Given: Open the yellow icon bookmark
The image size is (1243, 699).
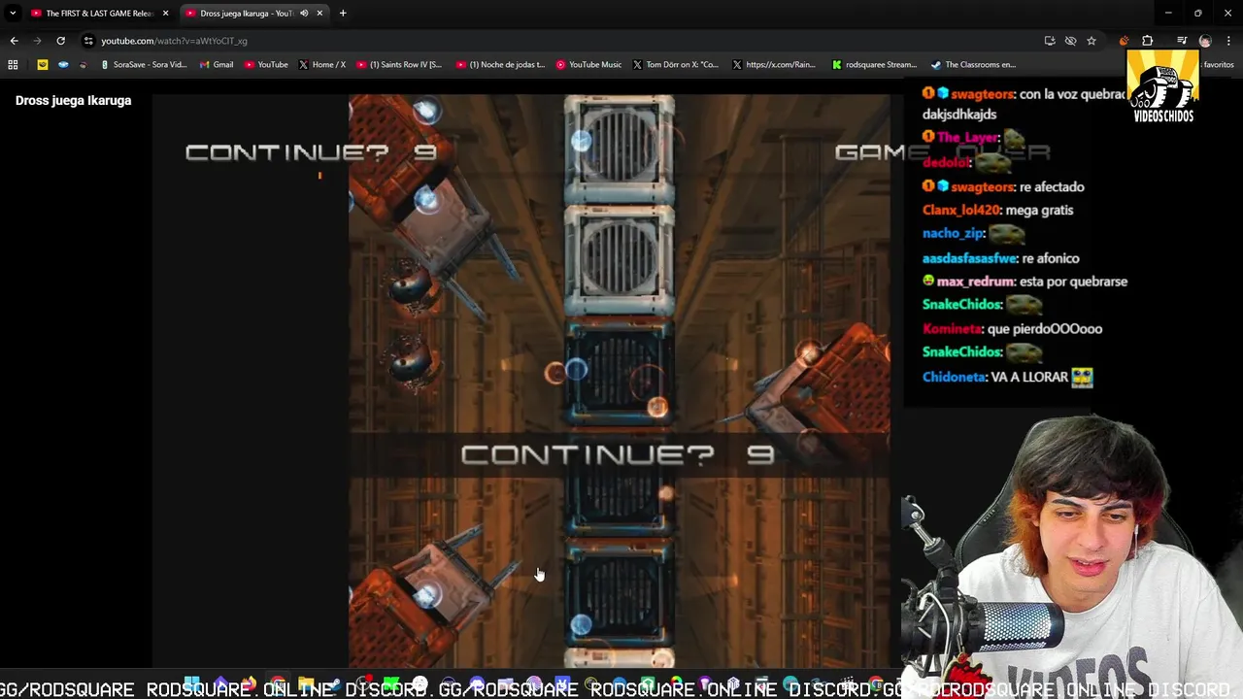Looking at the screenshot, I should 43,65.
